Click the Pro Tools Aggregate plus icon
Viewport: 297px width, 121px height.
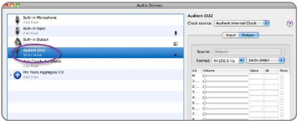pyautogui.click(x=17, y=75)
